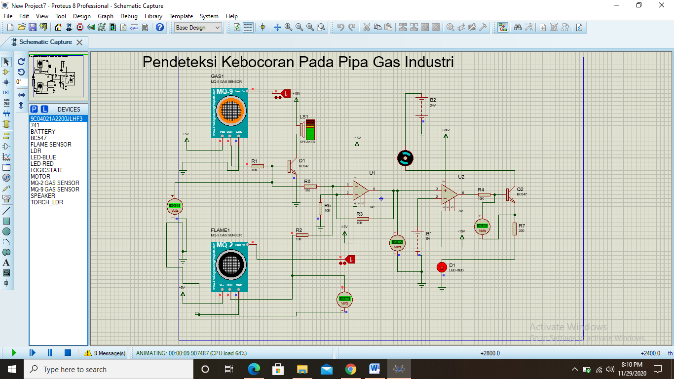The height and width of the screenshot is (379, 674).
Task: Toggle the snap grid display
Action: [x=248, y=27]
